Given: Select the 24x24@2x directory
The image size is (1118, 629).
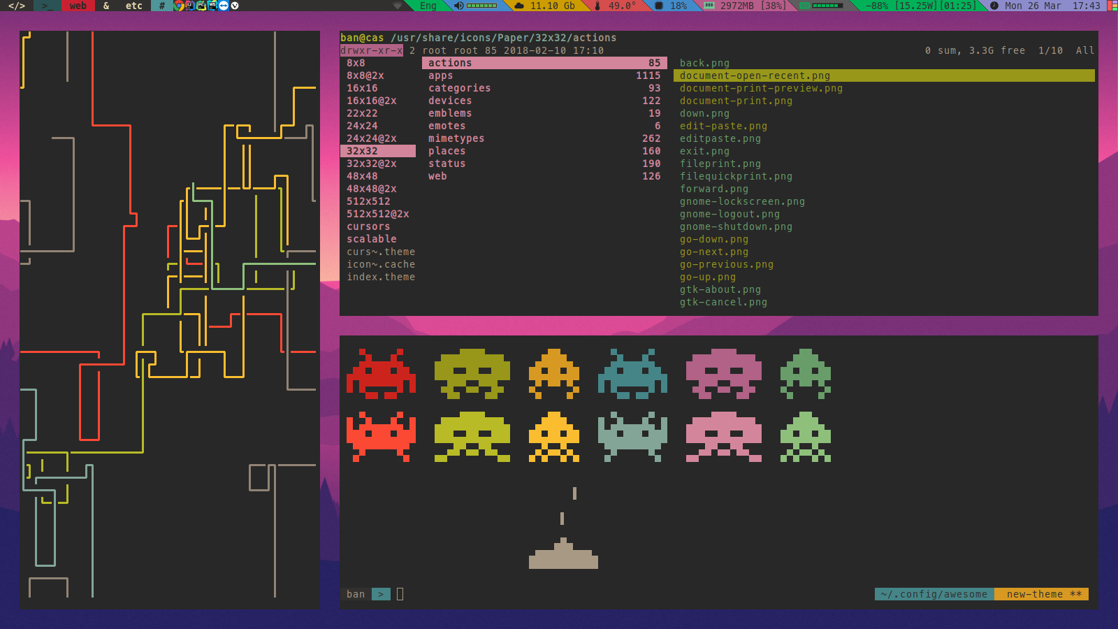Looking at the screenshot, I should (372, 138).
